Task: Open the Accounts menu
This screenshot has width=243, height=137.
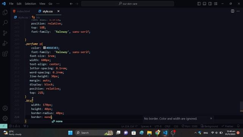Action: coord(5,108)
